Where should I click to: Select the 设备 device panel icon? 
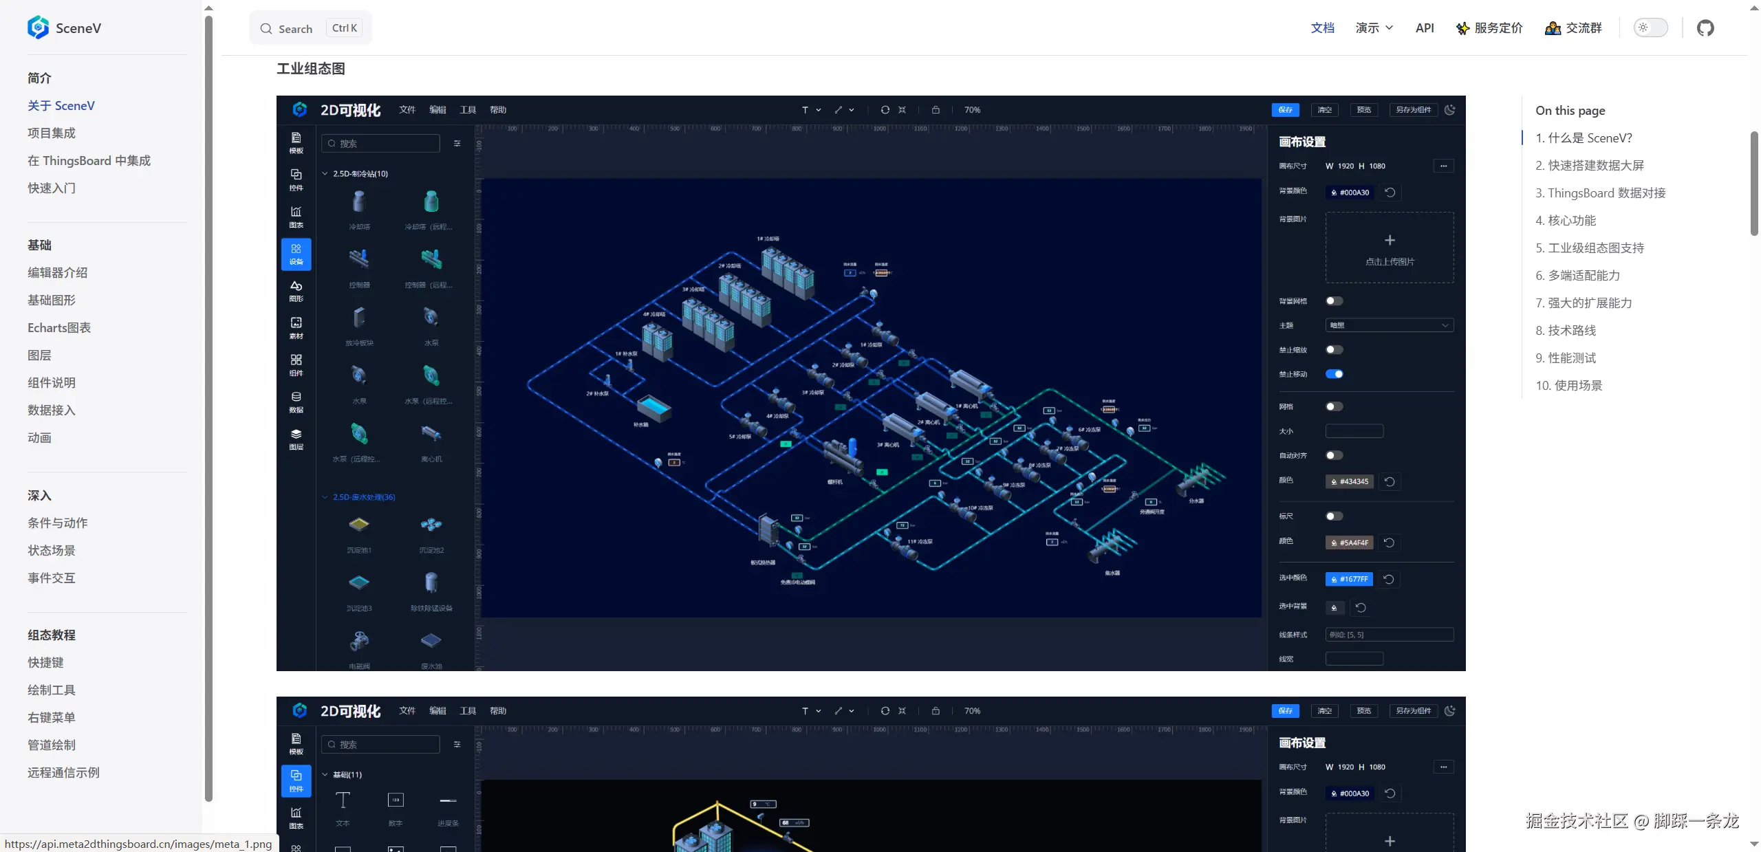[296, 254]
